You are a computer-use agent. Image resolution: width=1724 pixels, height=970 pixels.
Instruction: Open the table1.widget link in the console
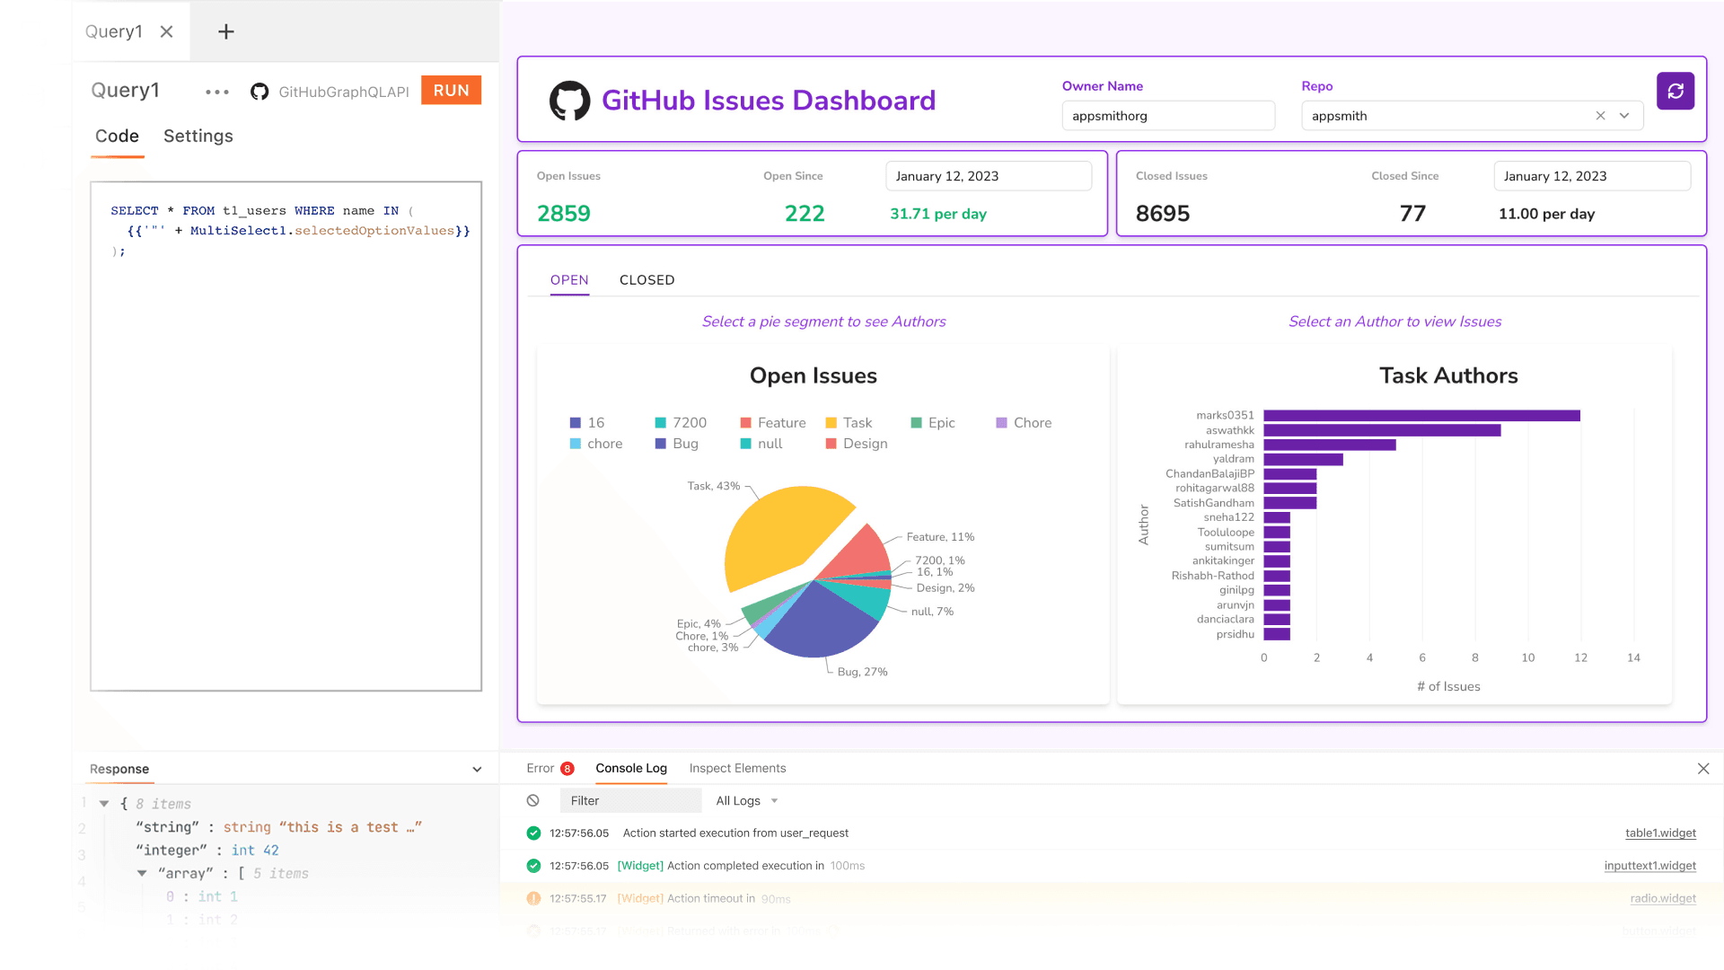(1659, 833)
